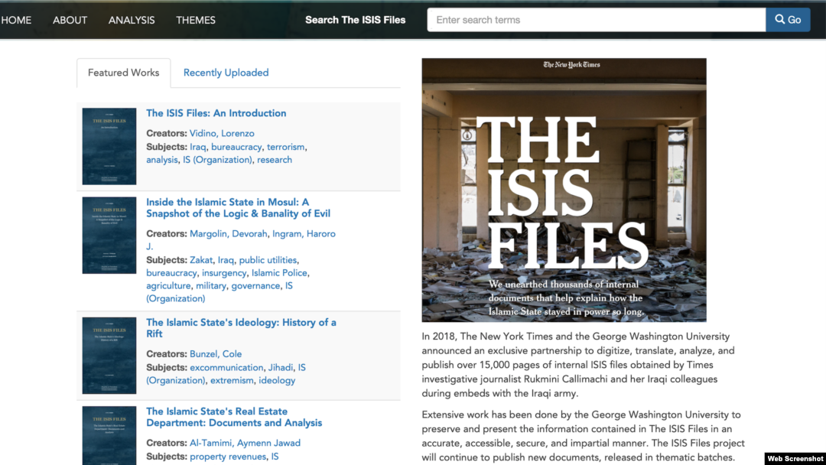Open creator Vidino, Lorenzo
826x465 pixels.
click(x=222, y=134)
